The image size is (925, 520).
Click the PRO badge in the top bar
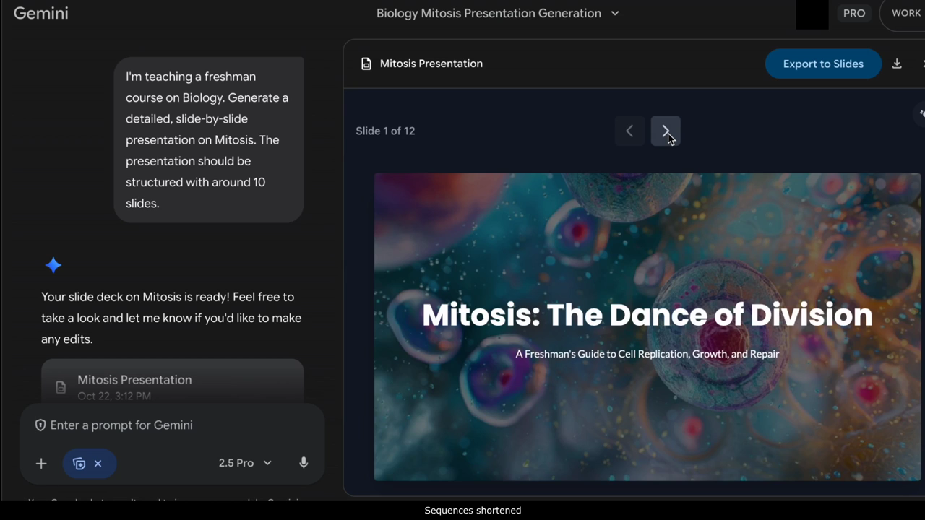pos(854,13)
